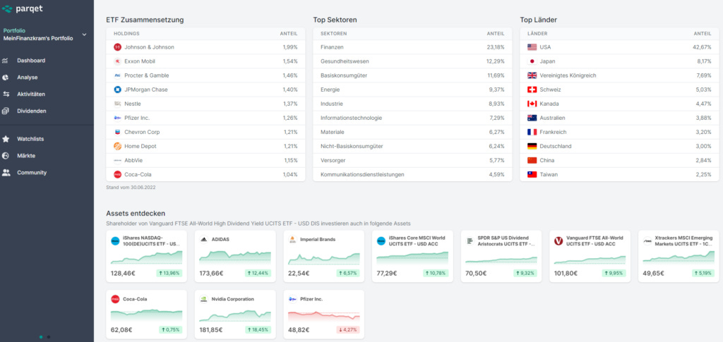Click the Deutschland flag icon
Viewport: 723px width, 342px height.
[x=532, y=147]
